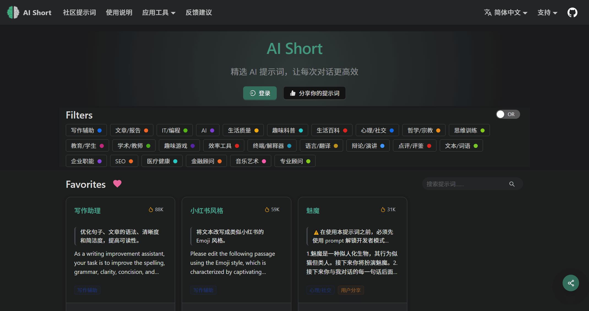Enable the 写作辅助 filter tag
This screenshot has height=311, width=589.
coord(86,130)
